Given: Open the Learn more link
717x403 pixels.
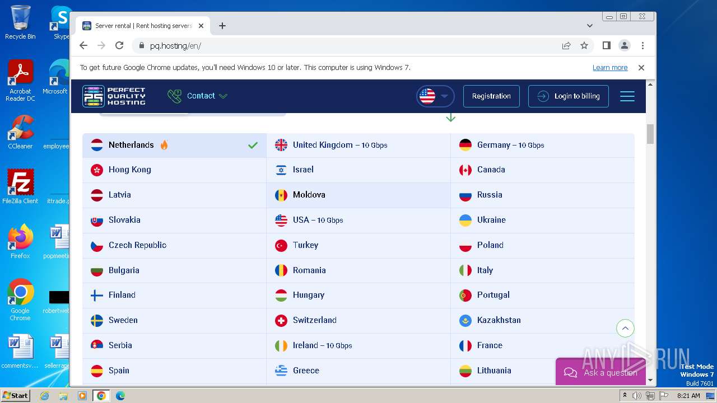Looking at the screenshot, I should [x=610, y=68].
